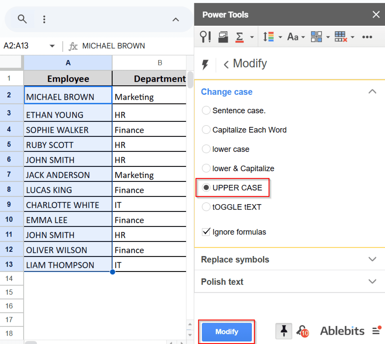Screen dimensions: 385x344
Task: Open the Name box range dropdown
Action: 52,46
